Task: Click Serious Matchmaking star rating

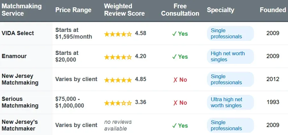Action: coord(118,103)
